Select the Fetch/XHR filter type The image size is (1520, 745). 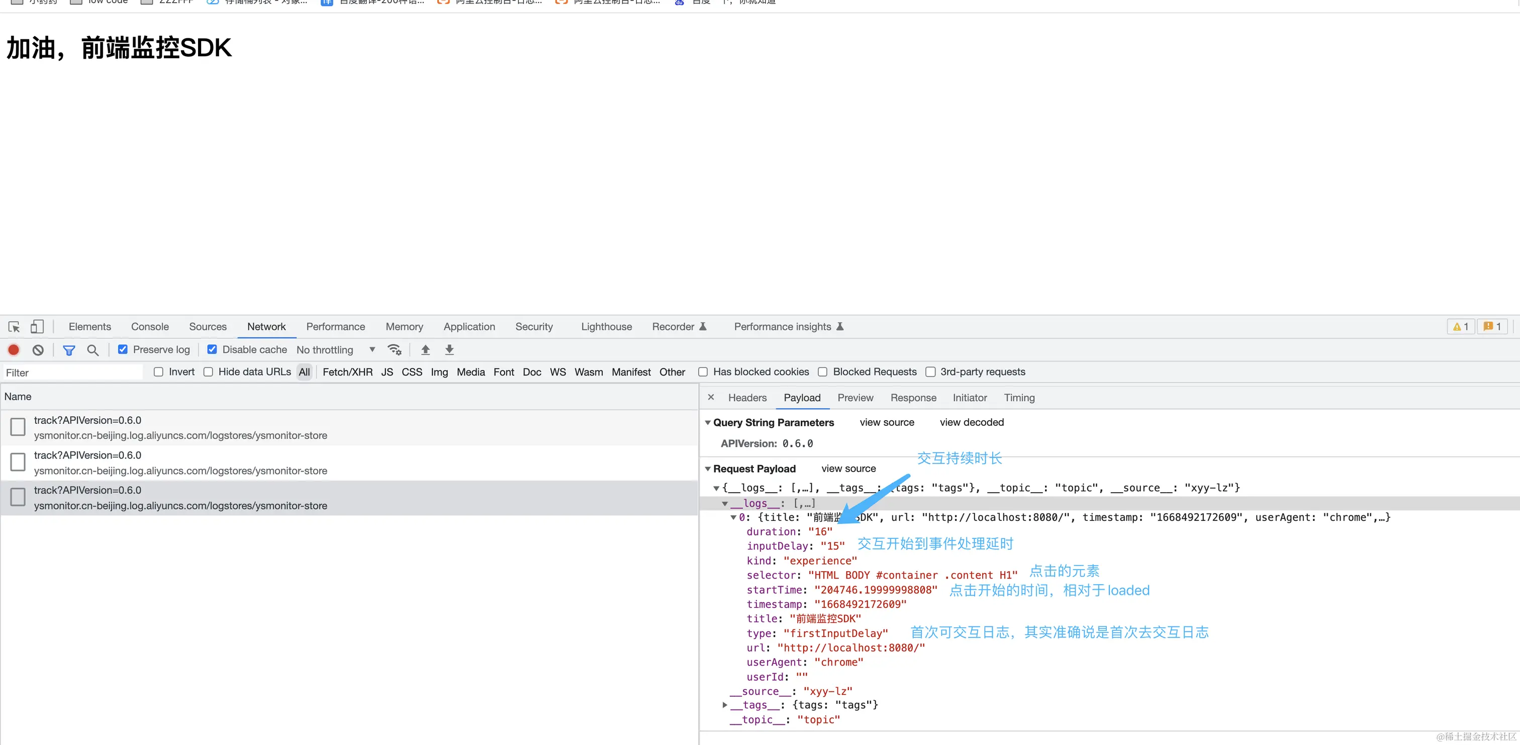[x=347, y=372]
